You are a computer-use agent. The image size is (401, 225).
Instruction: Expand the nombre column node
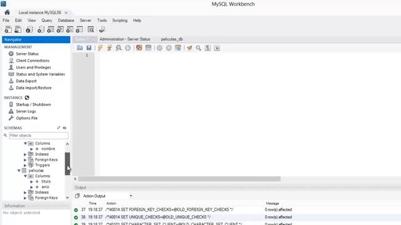(x=31, y=149)
